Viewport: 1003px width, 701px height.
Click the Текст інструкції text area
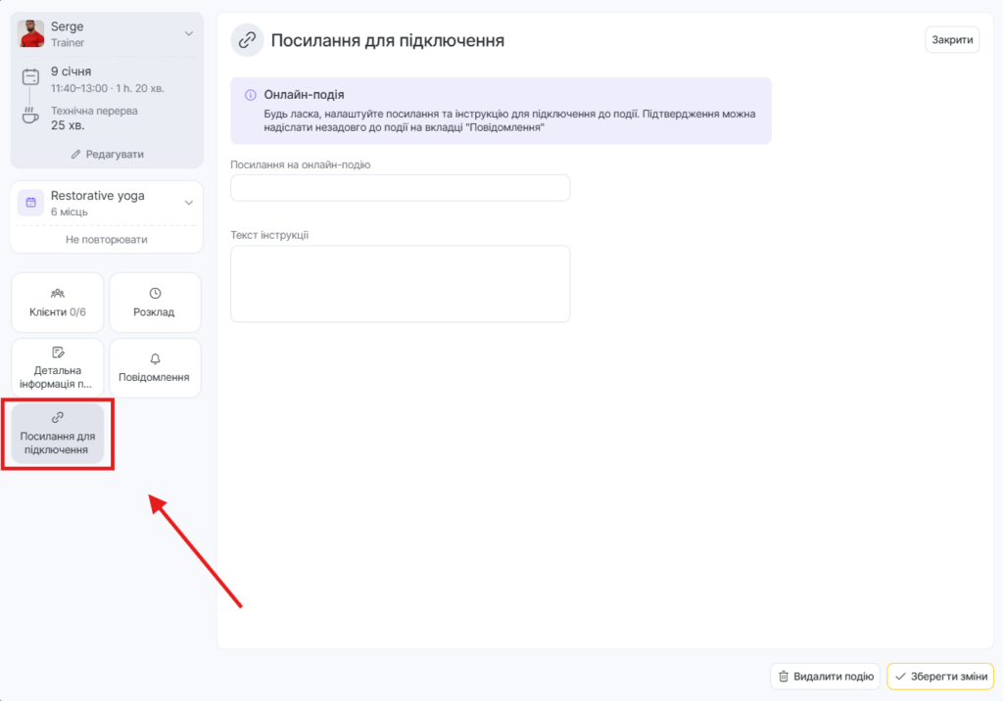(400, 283)
